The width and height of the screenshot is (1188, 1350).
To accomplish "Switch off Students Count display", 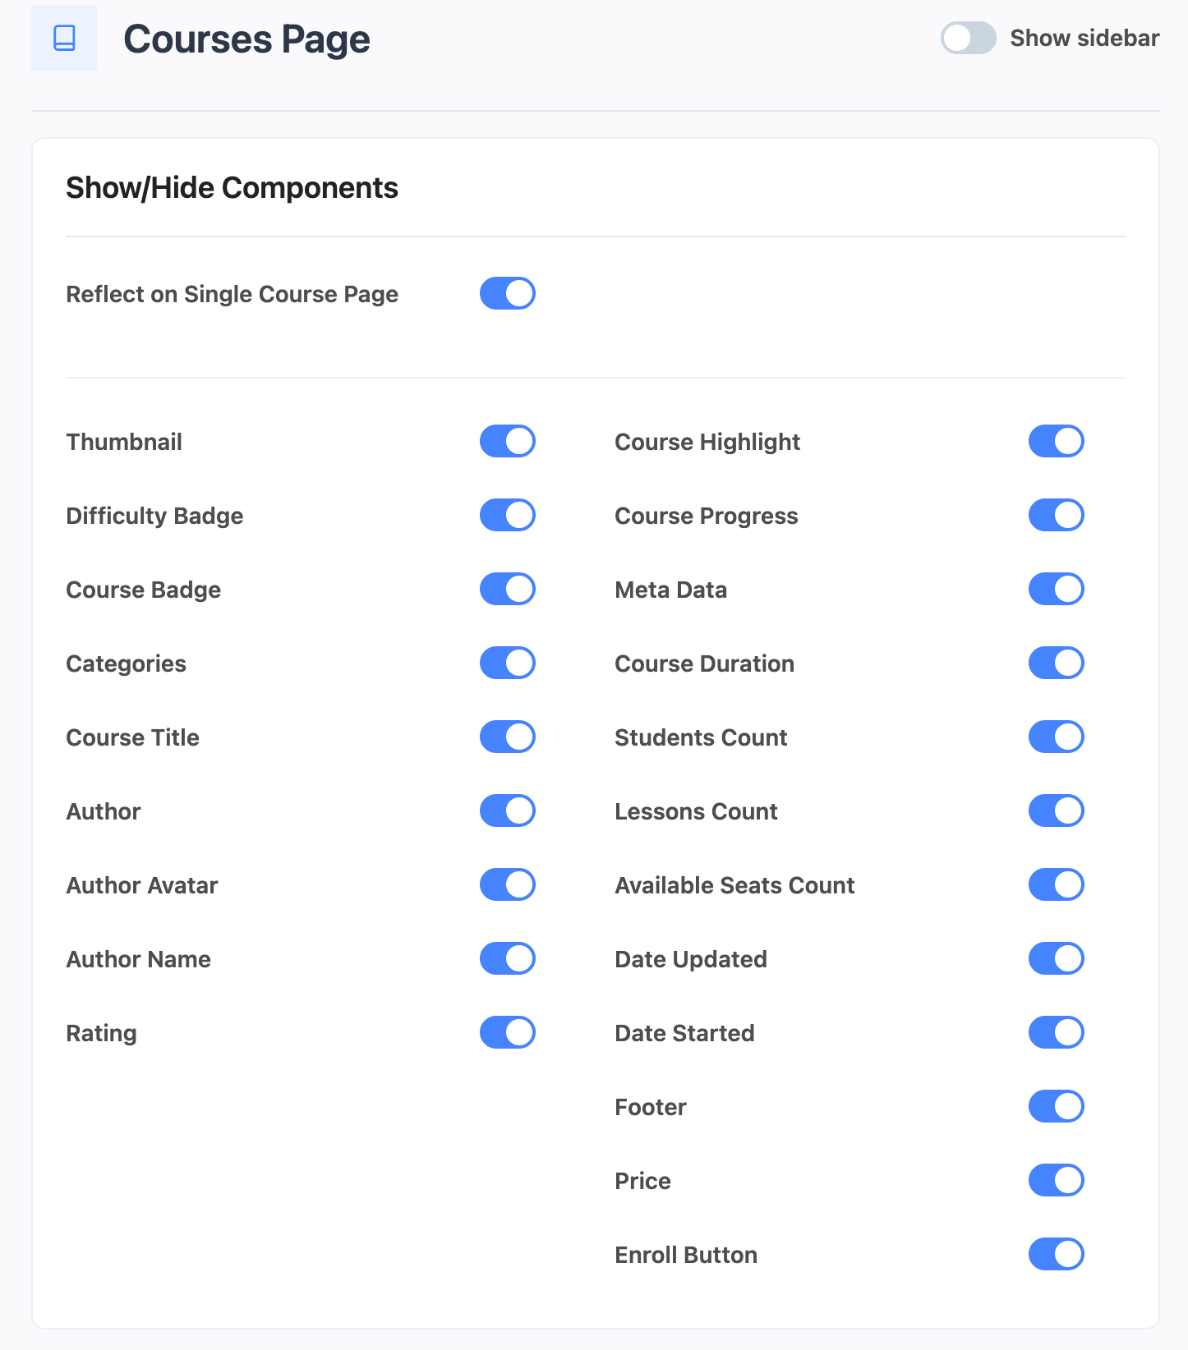I will pyautogui.click(x=1057, y=737).
